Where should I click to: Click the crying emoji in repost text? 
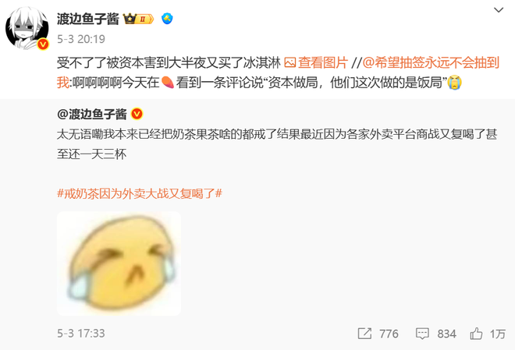coord(455,83)
